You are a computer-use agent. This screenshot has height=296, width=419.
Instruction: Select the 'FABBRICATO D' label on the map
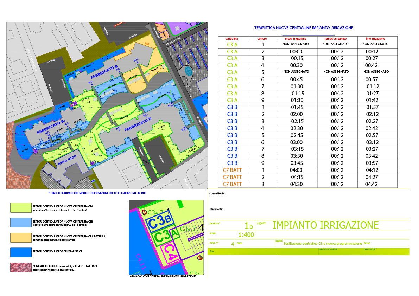(x=138, y=124)
